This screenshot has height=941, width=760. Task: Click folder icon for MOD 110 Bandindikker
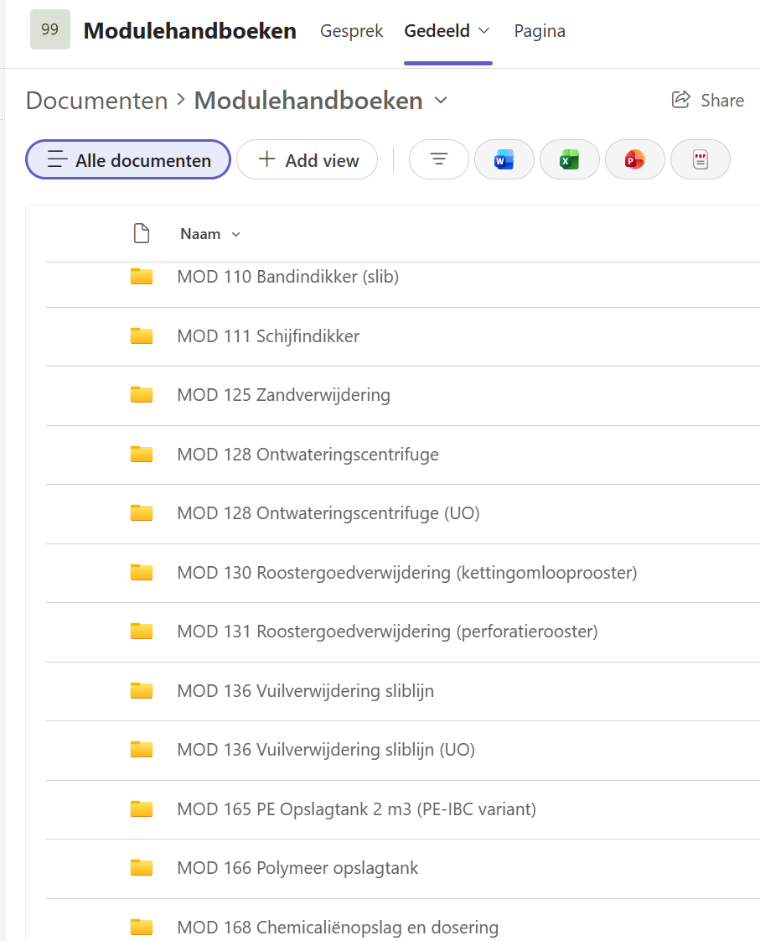click(x=142, y=276)
